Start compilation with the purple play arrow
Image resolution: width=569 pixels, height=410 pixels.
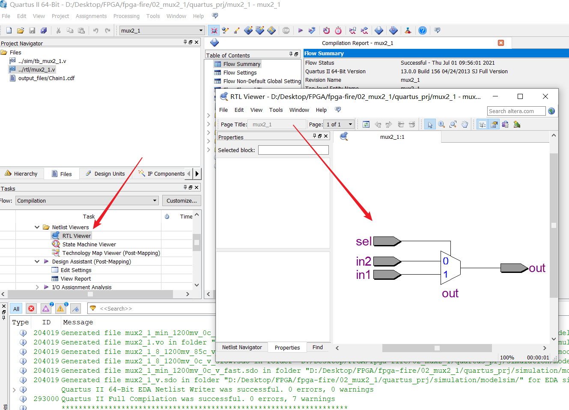[x=301, y=30]
